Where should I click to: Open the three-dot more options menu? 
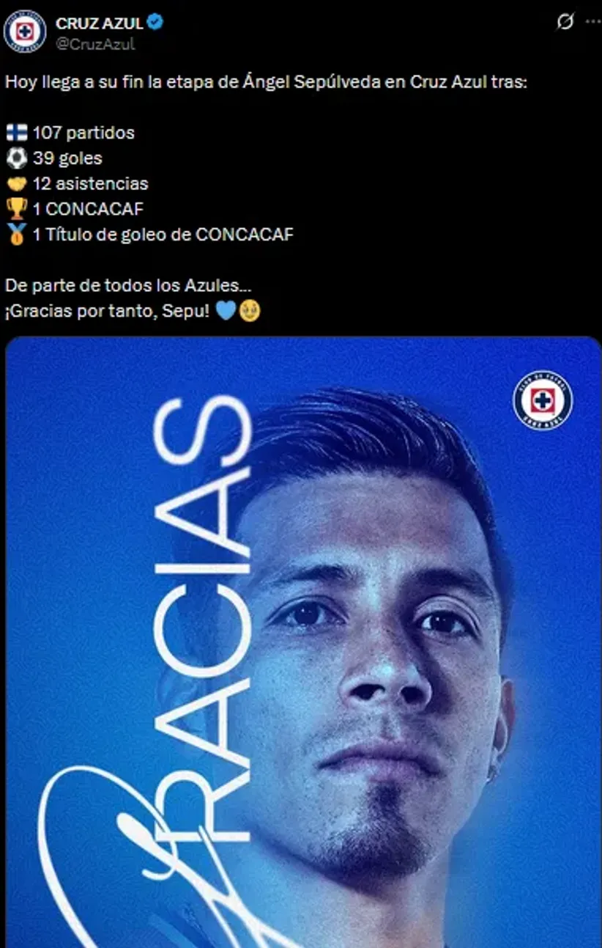592,22
